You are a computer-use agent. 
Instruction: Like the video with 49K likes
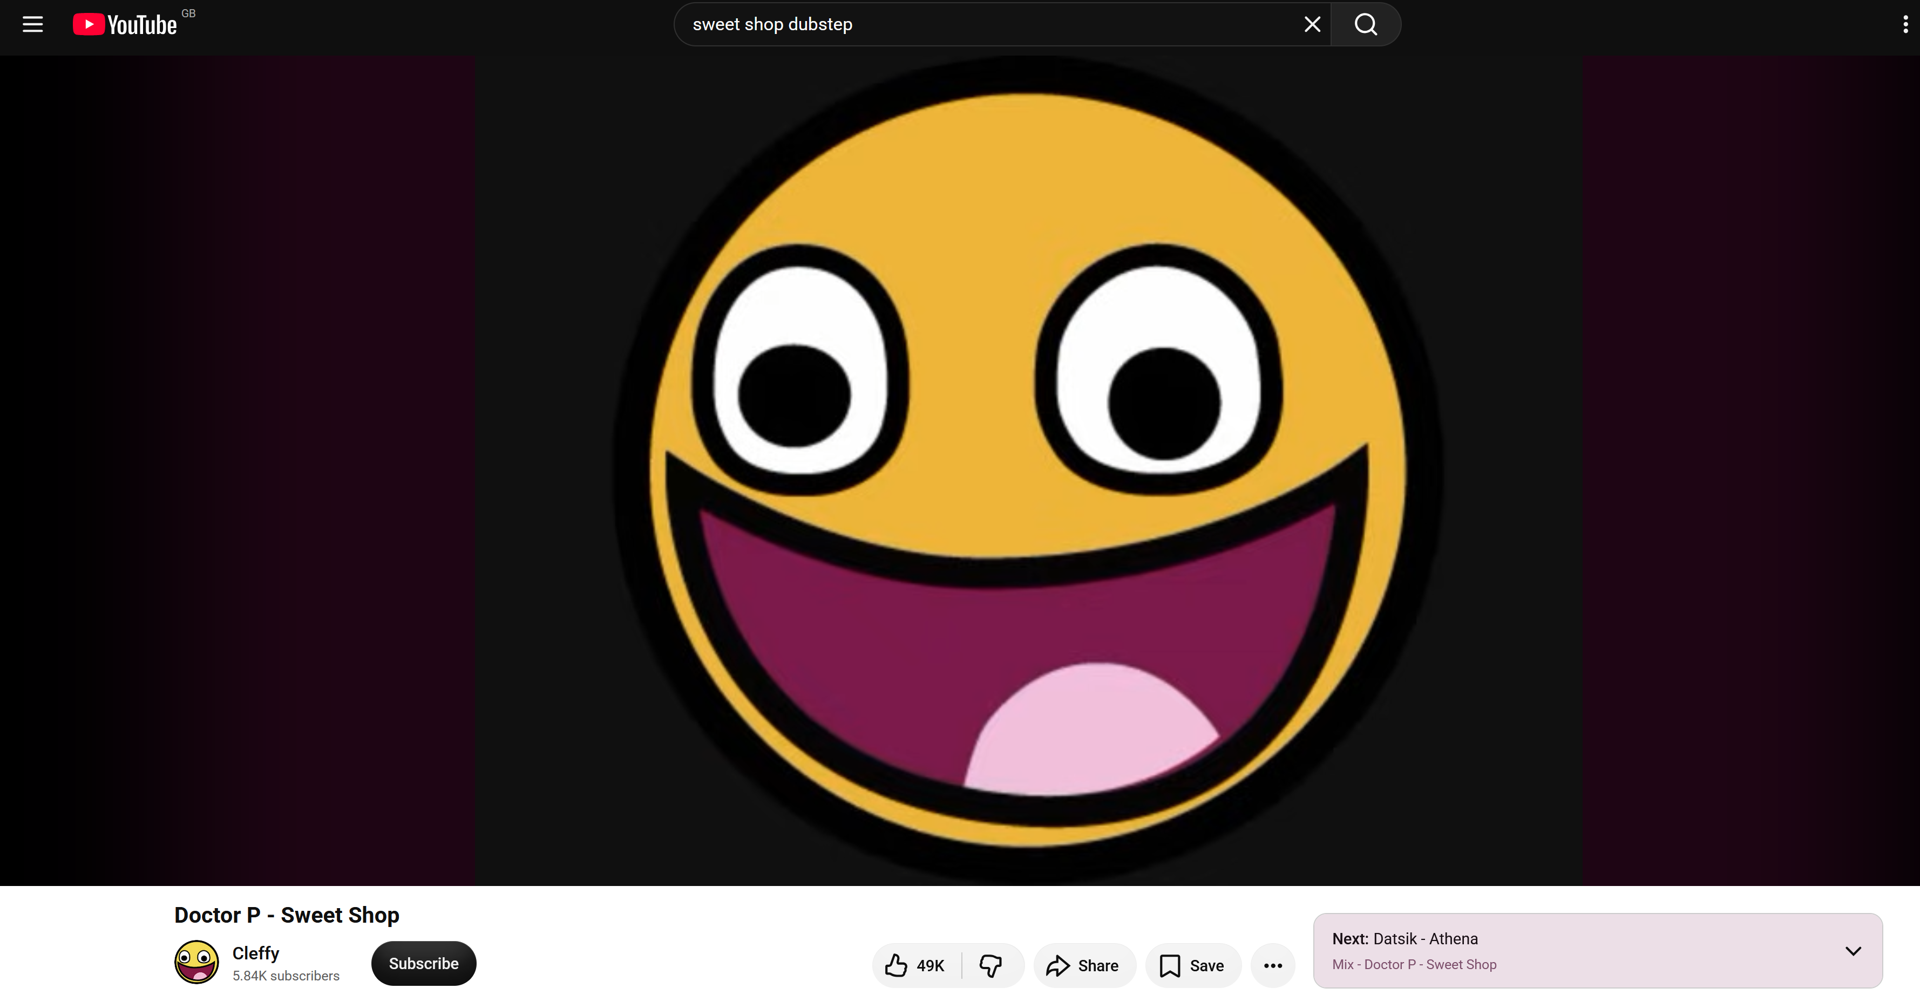(x=917, y=965)
